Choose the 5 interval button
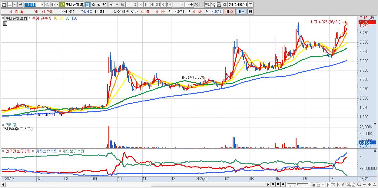This screenshot has height=188, width=378. pos(141,5)
